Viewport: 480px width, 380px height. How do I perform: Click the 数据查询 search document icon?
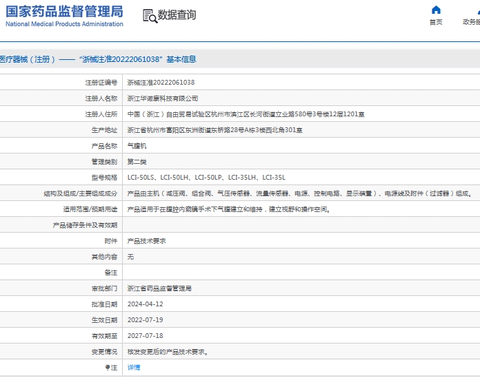pos(150,16)
